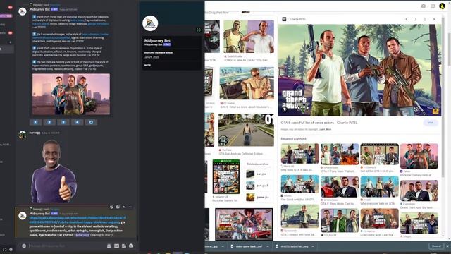The width and height of the screenshot is (451, 254).
Task: Open the GTA Vice City style artwork thumbnail
Action: 244,224
